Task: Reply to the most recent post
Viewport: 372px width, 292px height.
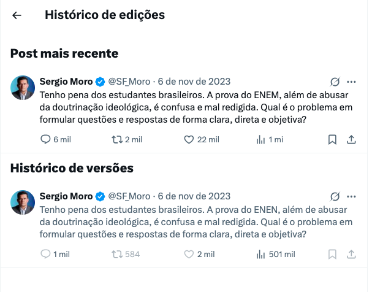Action: pyautogui.click(x=45, y=139)
